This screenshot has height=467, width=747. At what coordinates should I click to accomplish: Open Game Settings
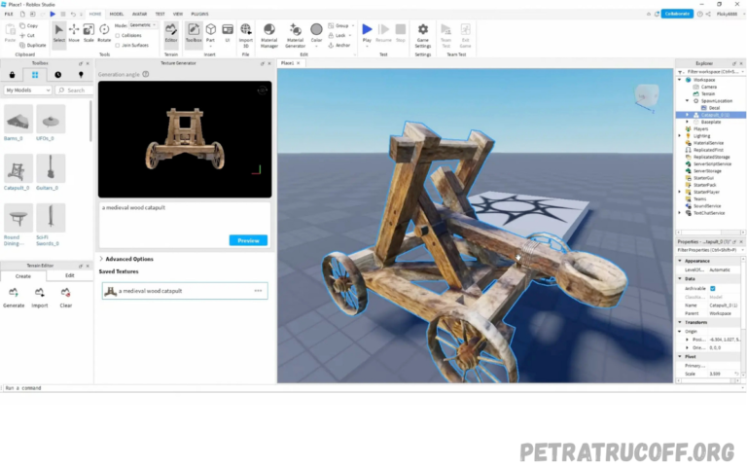422,35
